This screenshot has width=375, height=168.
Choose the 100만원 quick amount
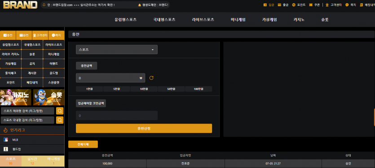pyautogui.click(x=199, y=89)
